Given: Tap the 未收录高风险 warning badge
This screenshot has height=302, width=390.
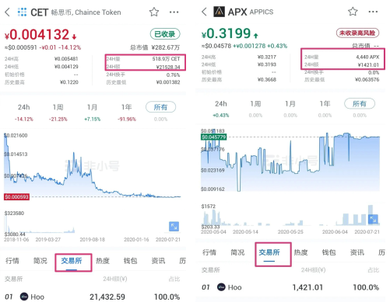Looking at the screenshot, I should (357, 33).
